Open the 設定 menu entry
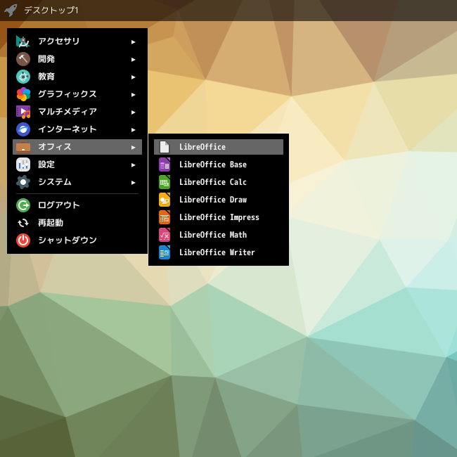 [77, 165]
